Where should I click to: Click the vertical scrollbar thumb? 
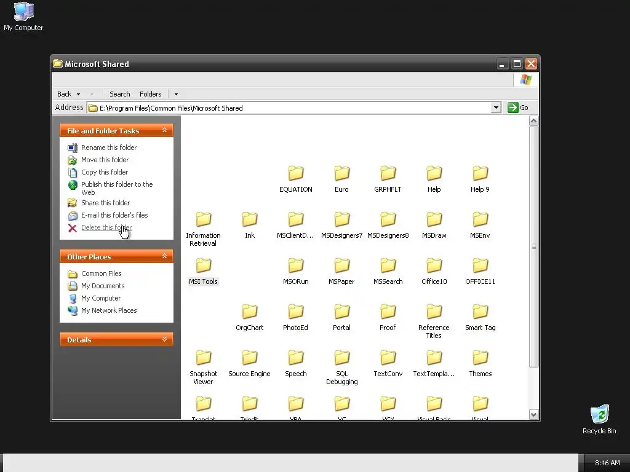533,246
